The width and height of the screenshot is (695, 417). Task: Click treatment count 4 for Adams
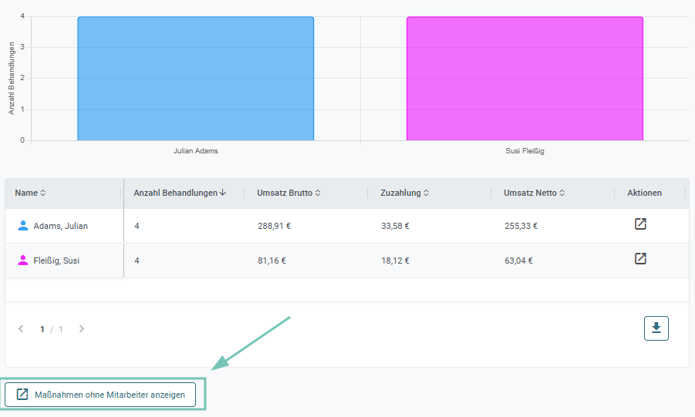137,226
